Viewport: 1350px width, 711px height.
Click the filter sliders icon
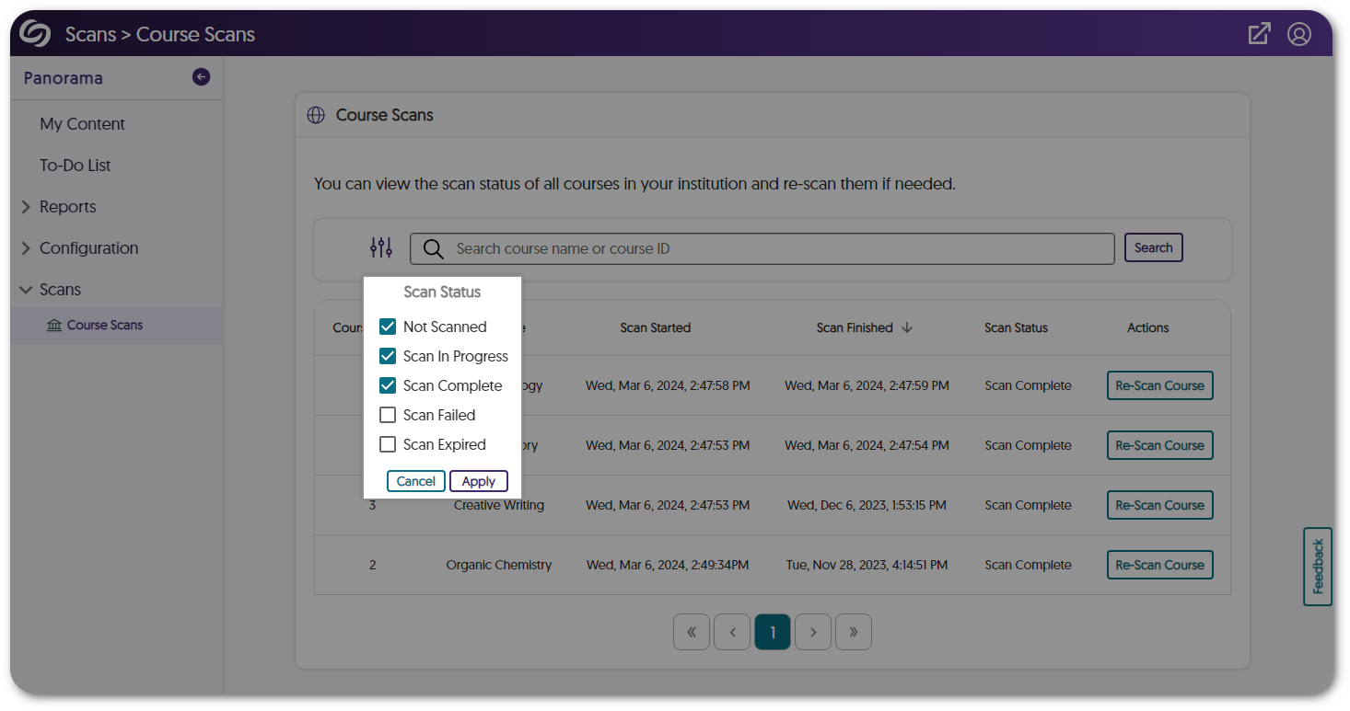381,247
